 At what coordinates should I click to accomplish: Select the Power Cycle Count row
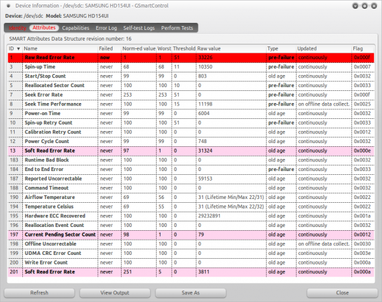pyautogui.click(x=191, y=141)
